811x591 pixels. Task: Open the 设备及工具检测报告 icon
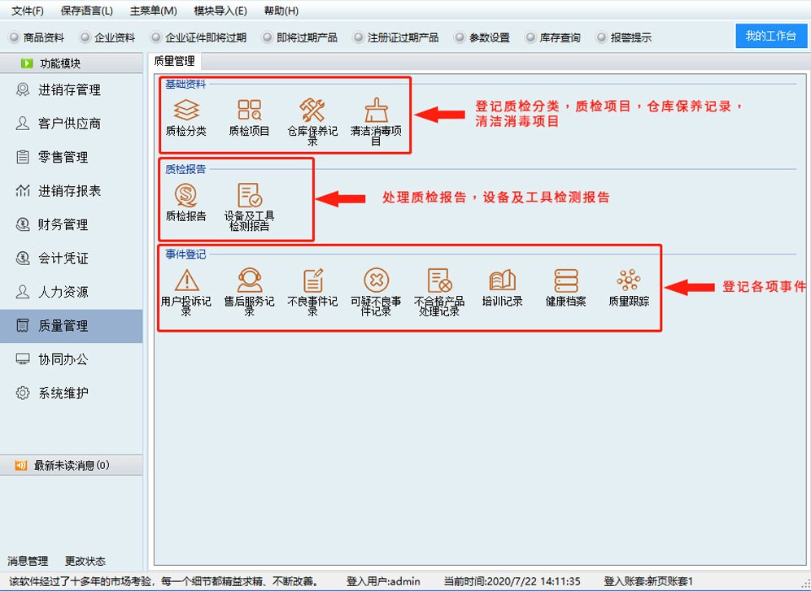pyautogui.click(x=249, y=195)
